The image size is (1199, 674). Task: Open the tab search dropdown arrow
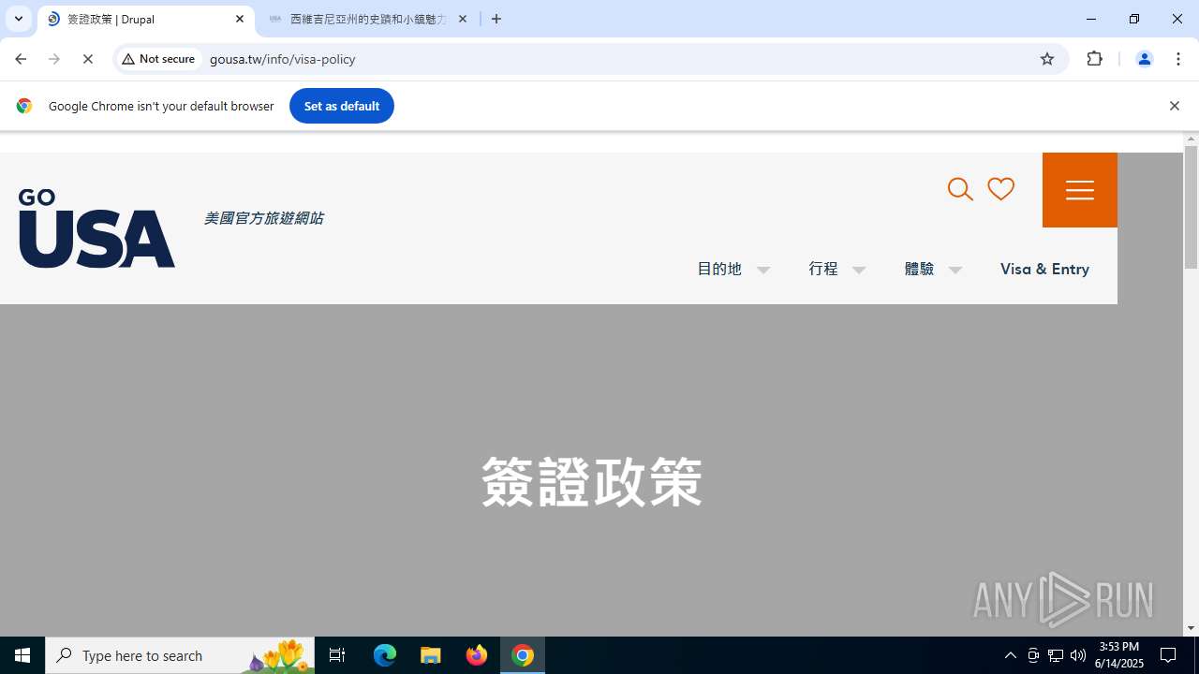click(19, 19)
